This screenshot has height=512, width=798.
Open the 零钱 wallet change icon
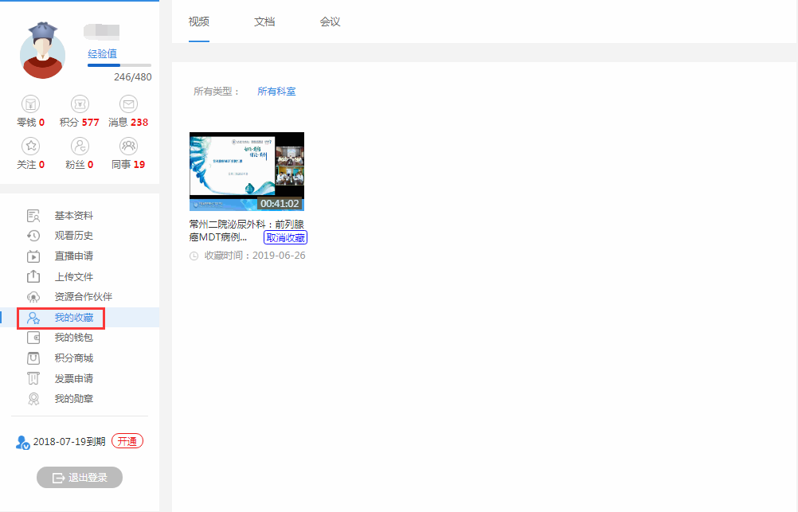(x=30, y=104)
